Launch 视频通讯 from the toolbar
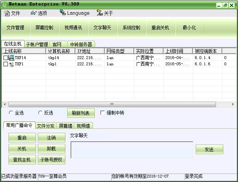Image resolution: width=238 pixels, height=182 pixels. [x=73, y=28]
